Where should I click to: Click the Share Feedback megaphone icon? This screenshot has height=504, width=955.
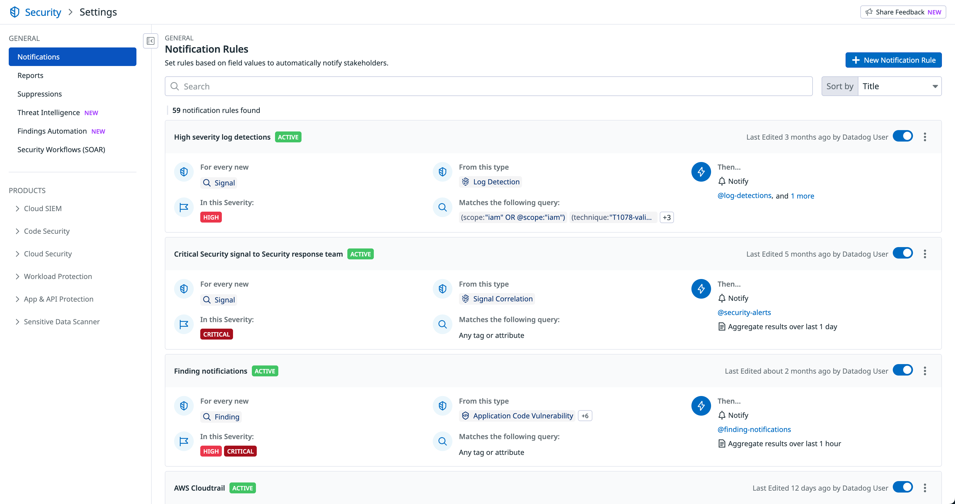pyautogui.click(x=869, y=12)
